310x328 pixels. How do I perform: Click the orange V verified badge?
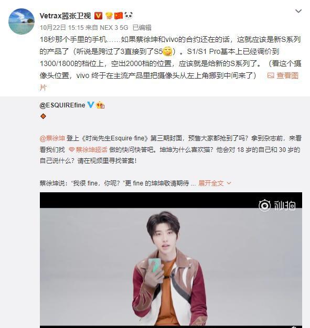click(98, 16)
